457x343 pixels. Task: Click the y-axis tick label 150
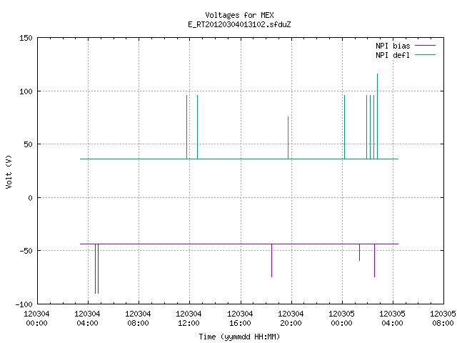(26, 38)
